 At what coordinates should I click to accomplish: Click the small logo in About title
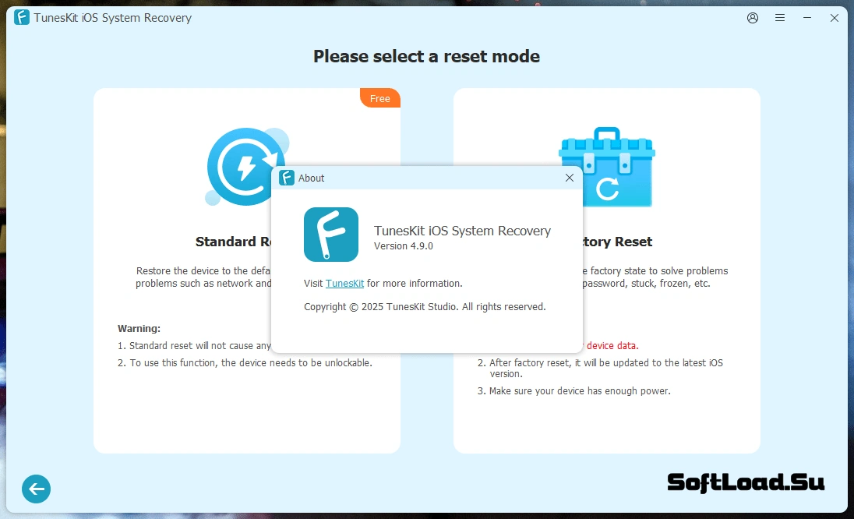coord(287,178)
